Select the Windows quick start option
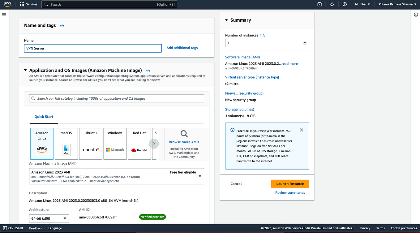This screenshot has width=420, height=233. (115, 144)
